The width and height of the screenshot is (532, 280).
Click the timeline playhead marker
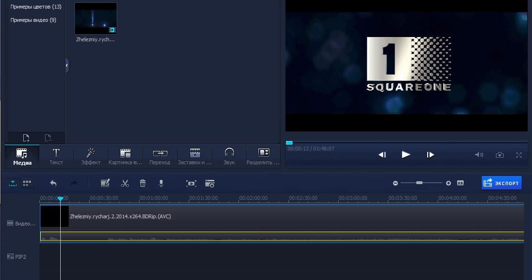(x=60, y=198)
